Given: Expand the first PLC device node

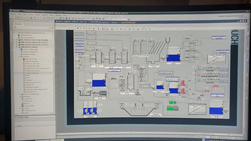Looking at the screenshot, I should pyautogui.click(x=17, y=40).
